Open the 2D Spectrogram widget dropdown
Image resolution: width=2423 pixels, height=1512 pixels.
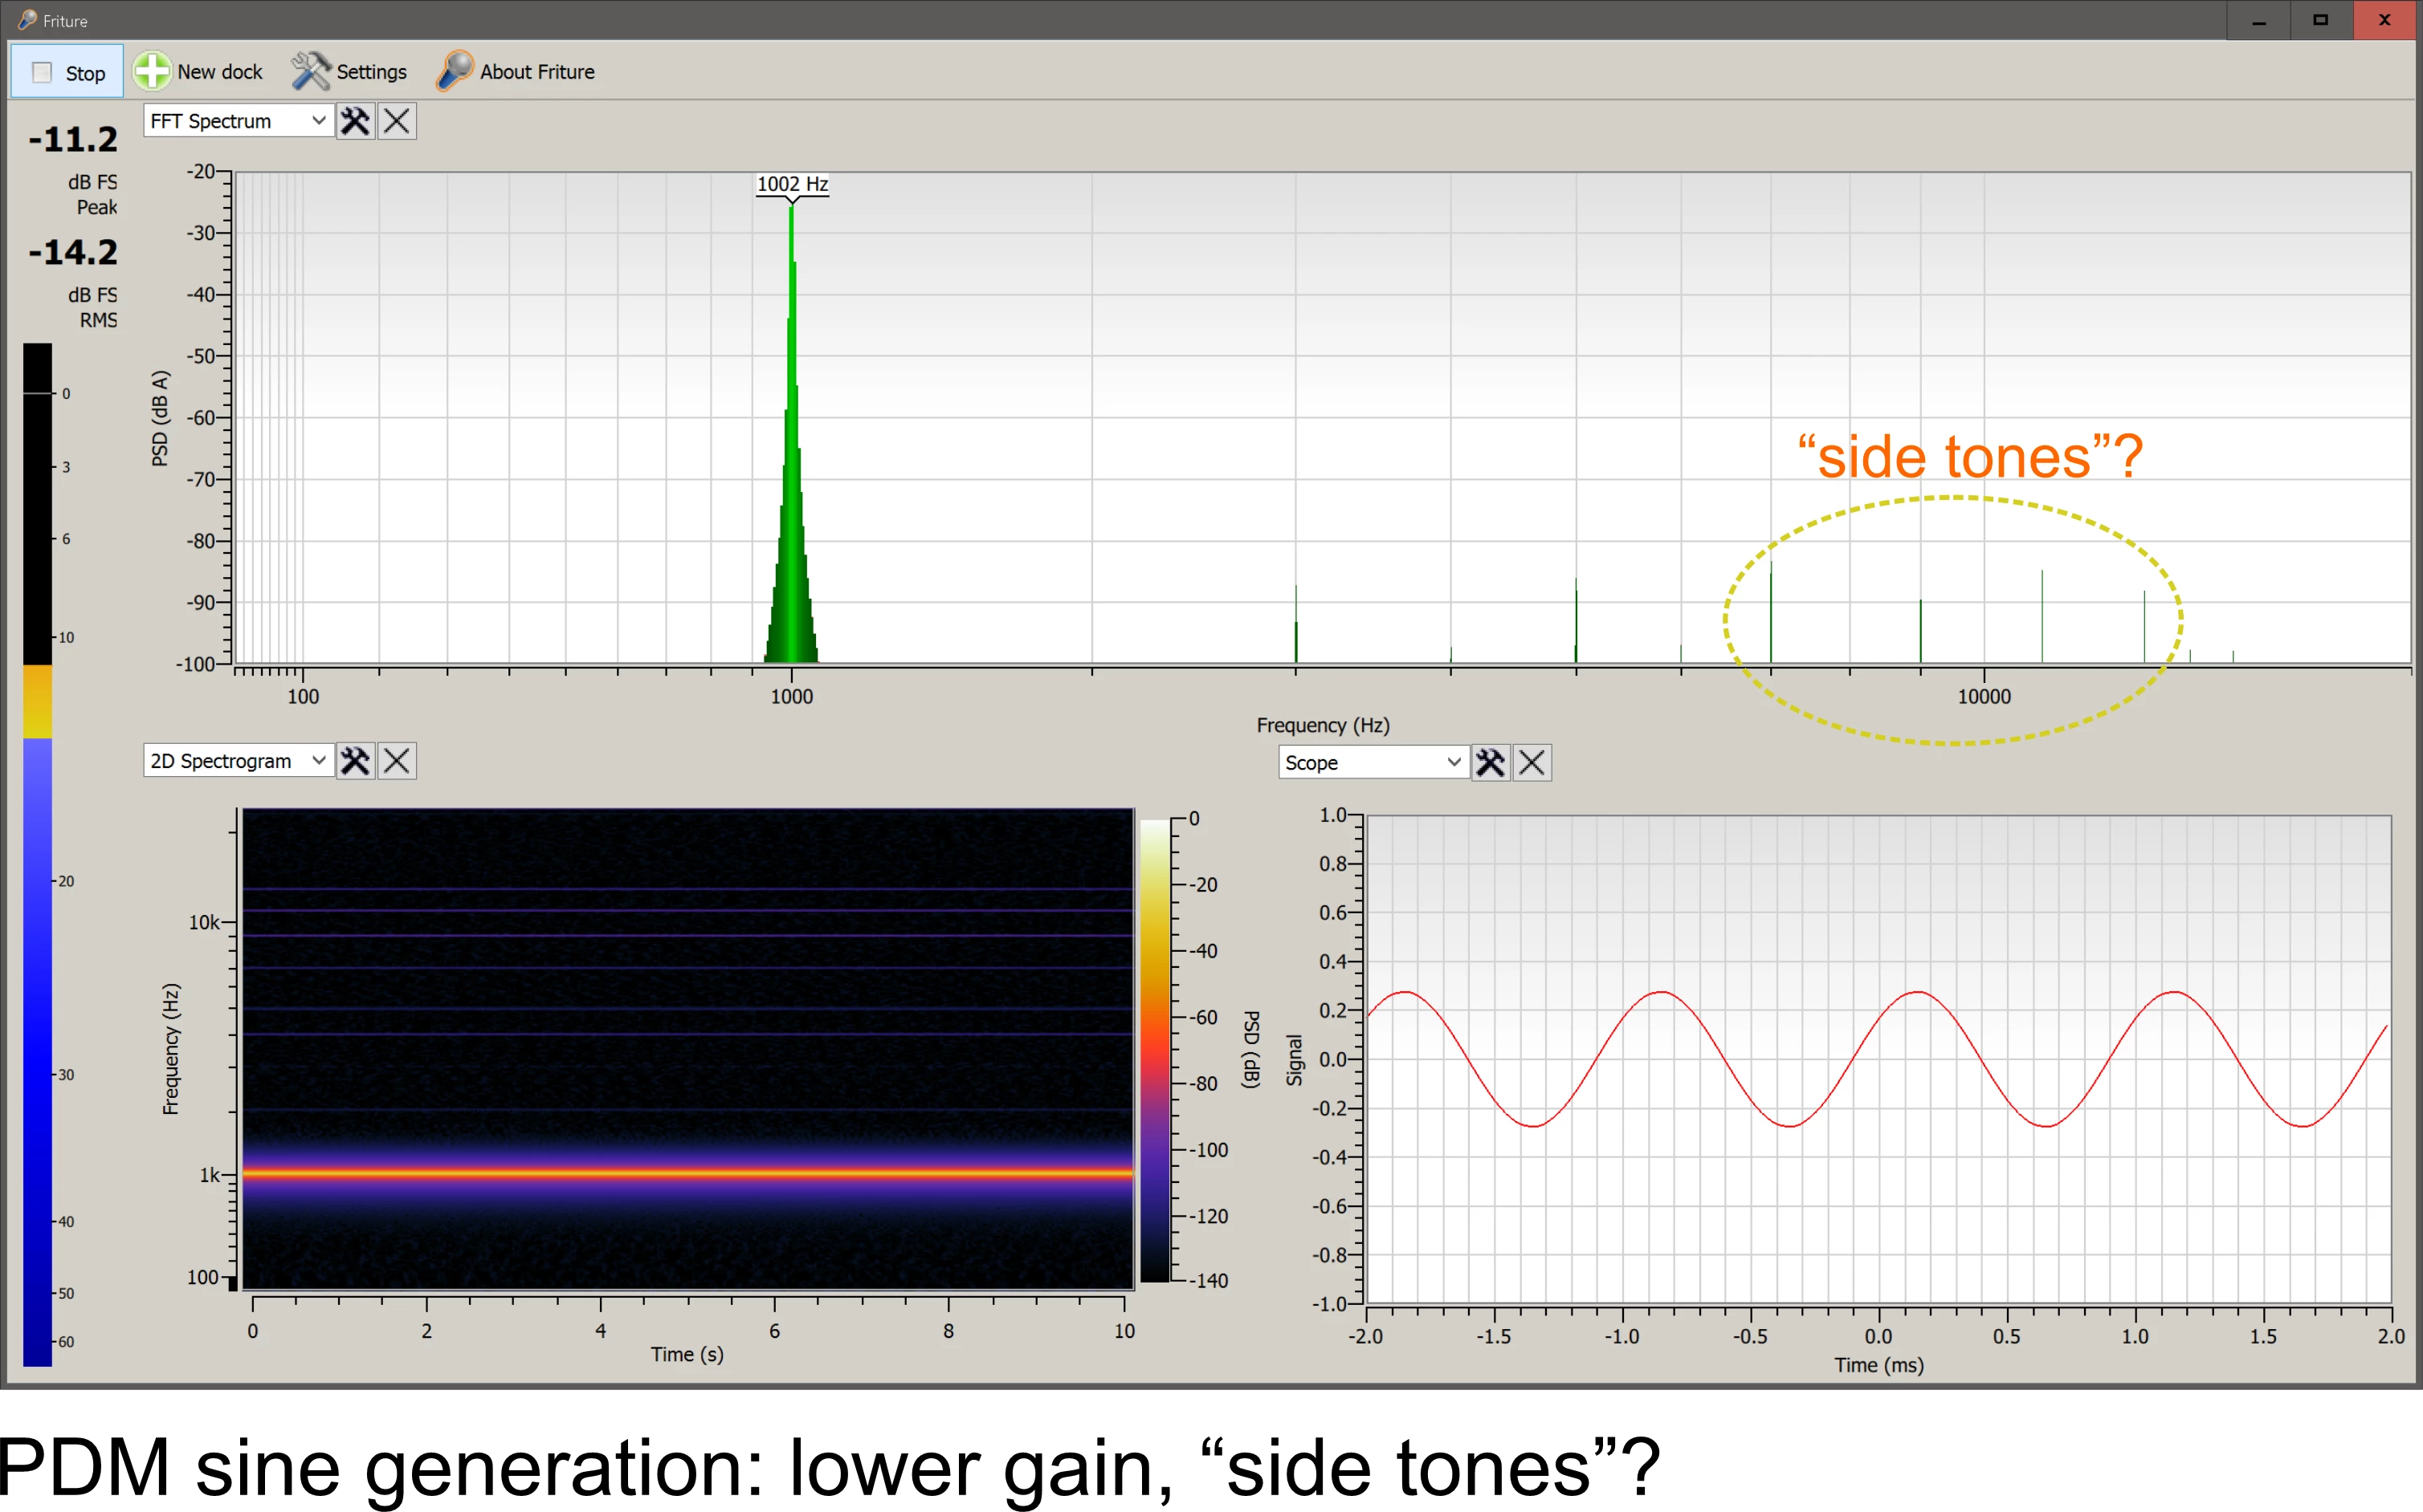pos(238,761)
